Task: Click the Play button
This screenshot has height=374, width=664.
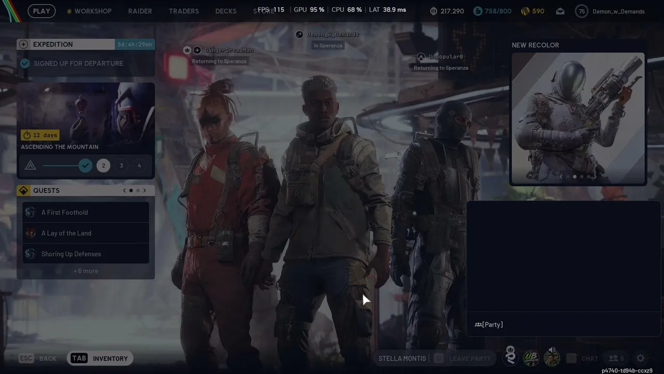Action: [41, 11]
